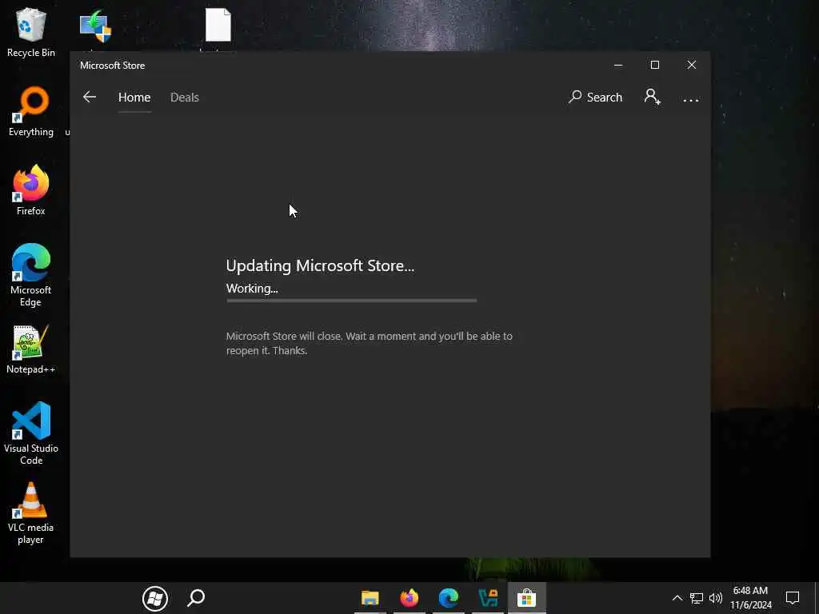The height and width of the screenshot is (614, 819).
Task: Maximize the Microsoft Store window
Action: [x=655, y=65]
